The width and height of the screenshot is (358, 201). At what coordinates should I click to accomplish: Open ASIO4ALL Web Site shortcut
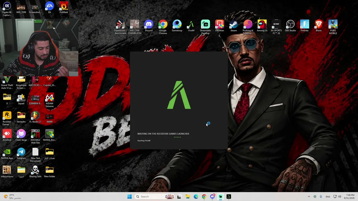coord(35,137)
